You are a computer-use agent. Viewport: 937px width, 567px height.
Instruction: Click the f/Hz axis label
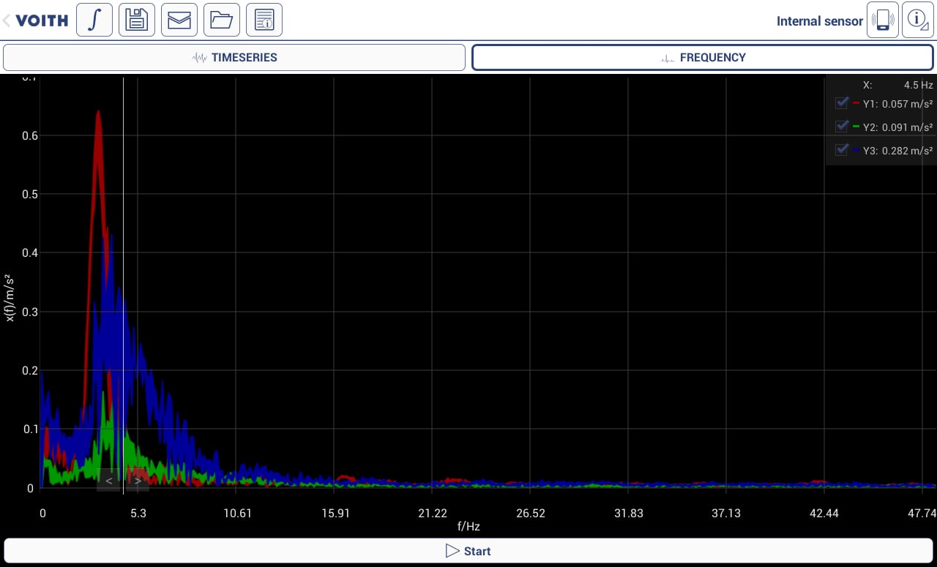pos(468,526)
